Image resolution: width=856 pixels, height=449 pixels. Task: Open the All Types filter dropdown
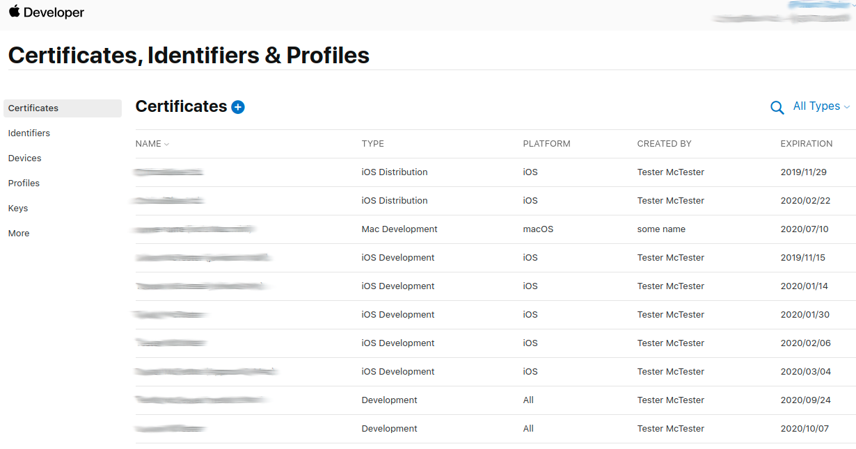816,106
